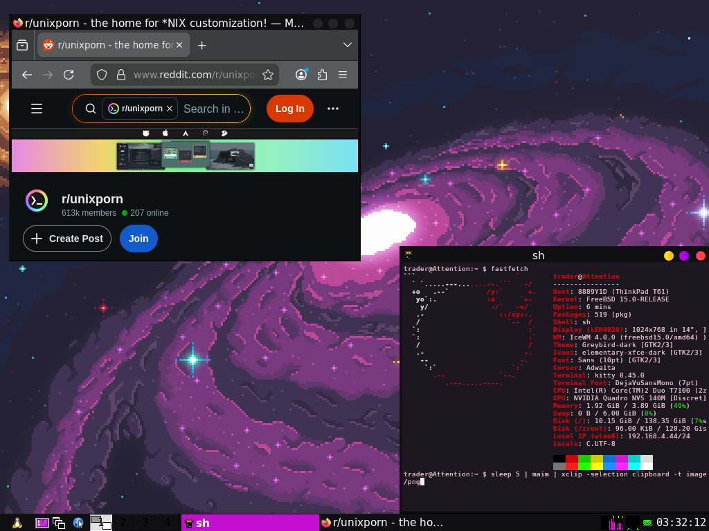Open the Firefox account icon
The image size is (709, 531).
301,75
